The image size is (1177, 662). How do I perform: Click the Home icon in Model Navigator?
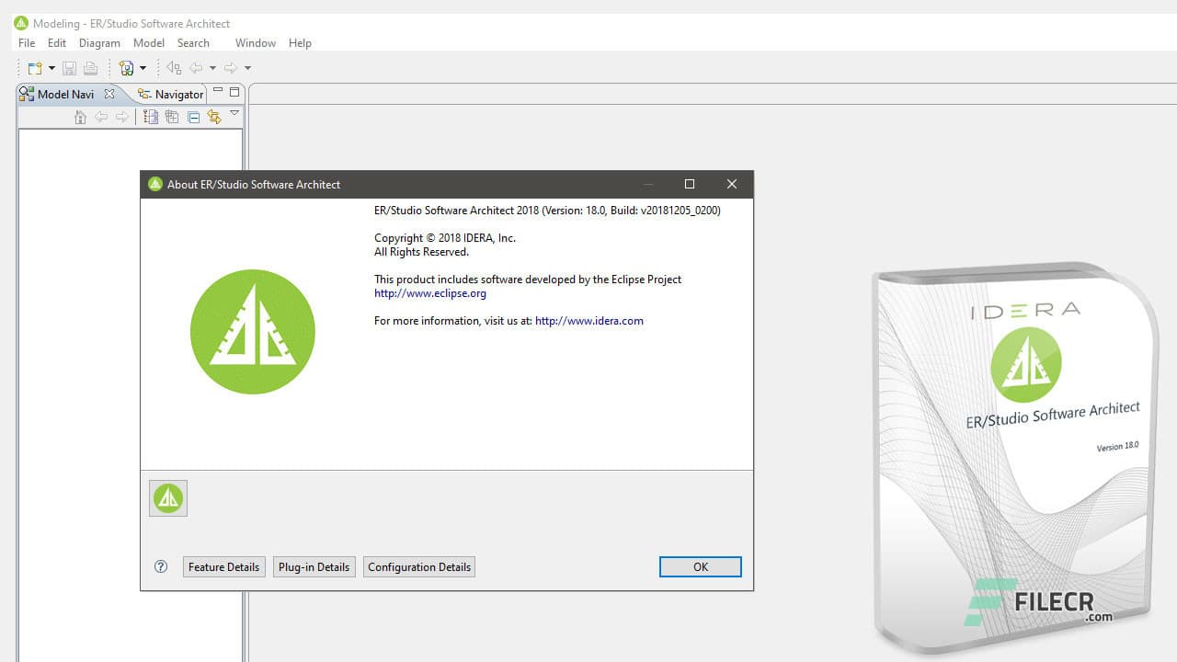pos(81,117)
